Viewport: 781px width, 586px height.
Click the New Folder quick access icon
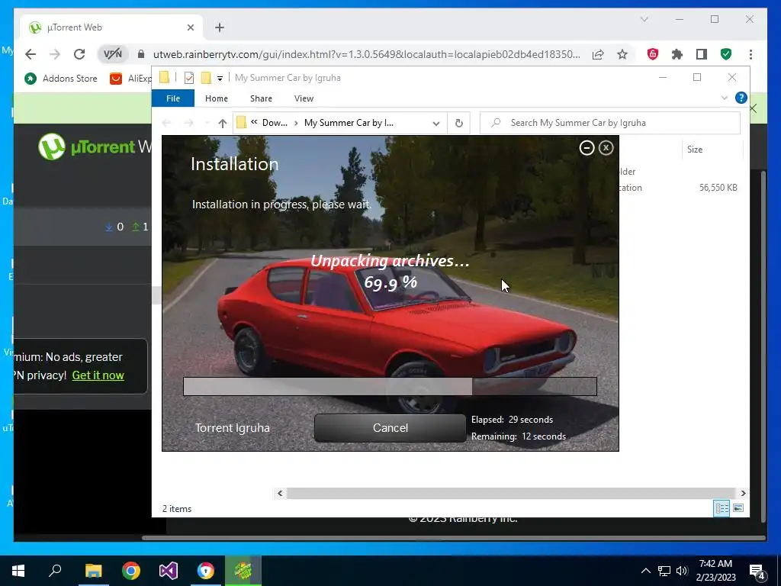pos(206,78)
